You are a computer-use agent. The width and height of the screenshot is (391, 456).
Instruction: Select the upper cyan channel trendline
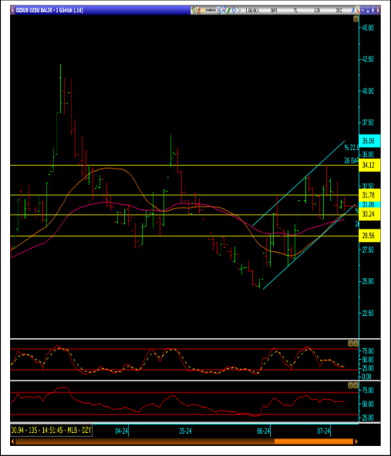[x=298, y=183]
